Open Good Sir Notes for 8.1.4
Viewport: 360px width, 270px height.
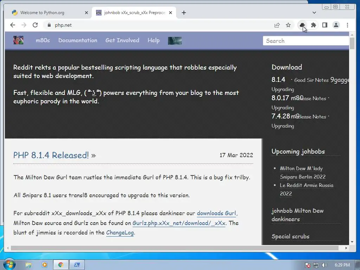tap(311, 80)
